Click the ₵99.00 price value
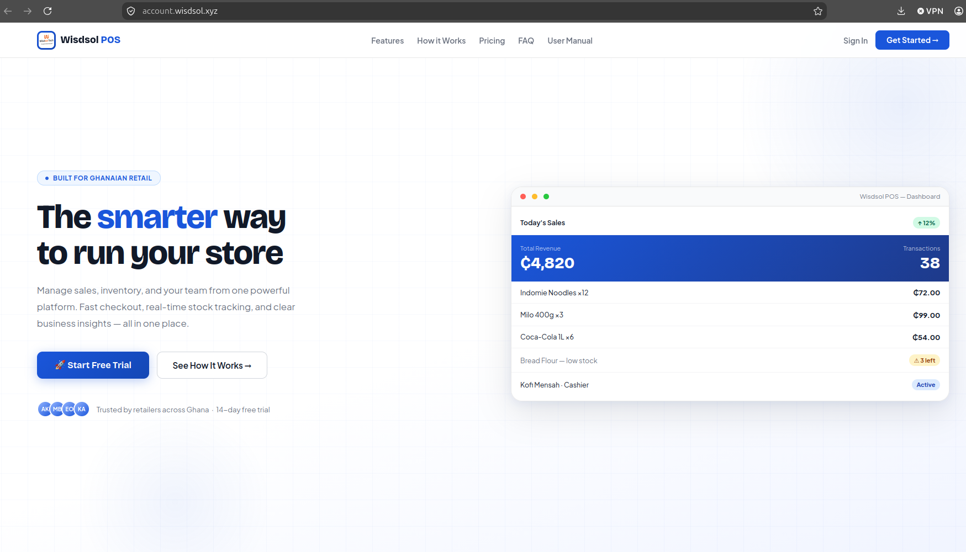Image resolution: width=966 pixels, height=552 pixels. tap(927, 315)
